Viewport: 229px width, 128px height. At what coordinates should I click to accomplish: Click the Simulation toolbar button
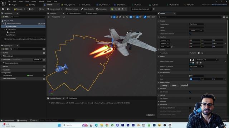pos(102,9)
